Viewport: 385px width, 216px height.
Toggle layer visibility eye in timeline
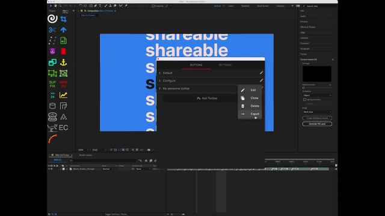(x=49, y=169)
